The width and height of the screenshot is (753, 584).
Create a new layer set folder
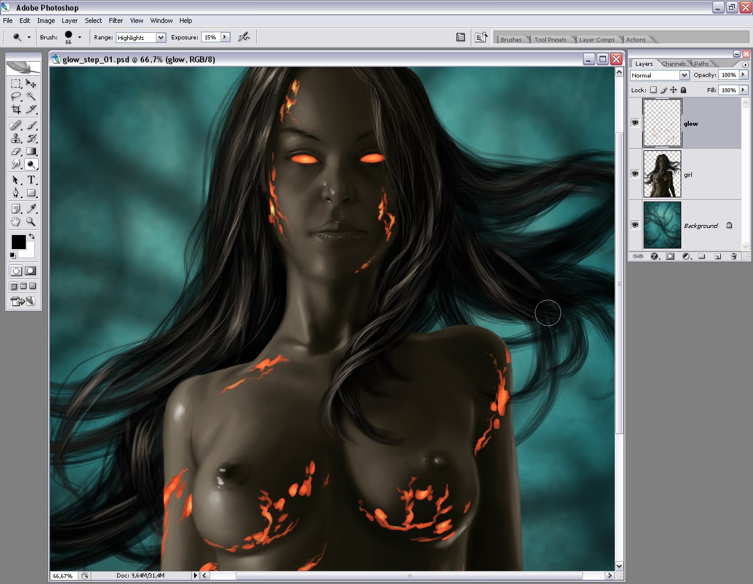(x=701, y=256)
